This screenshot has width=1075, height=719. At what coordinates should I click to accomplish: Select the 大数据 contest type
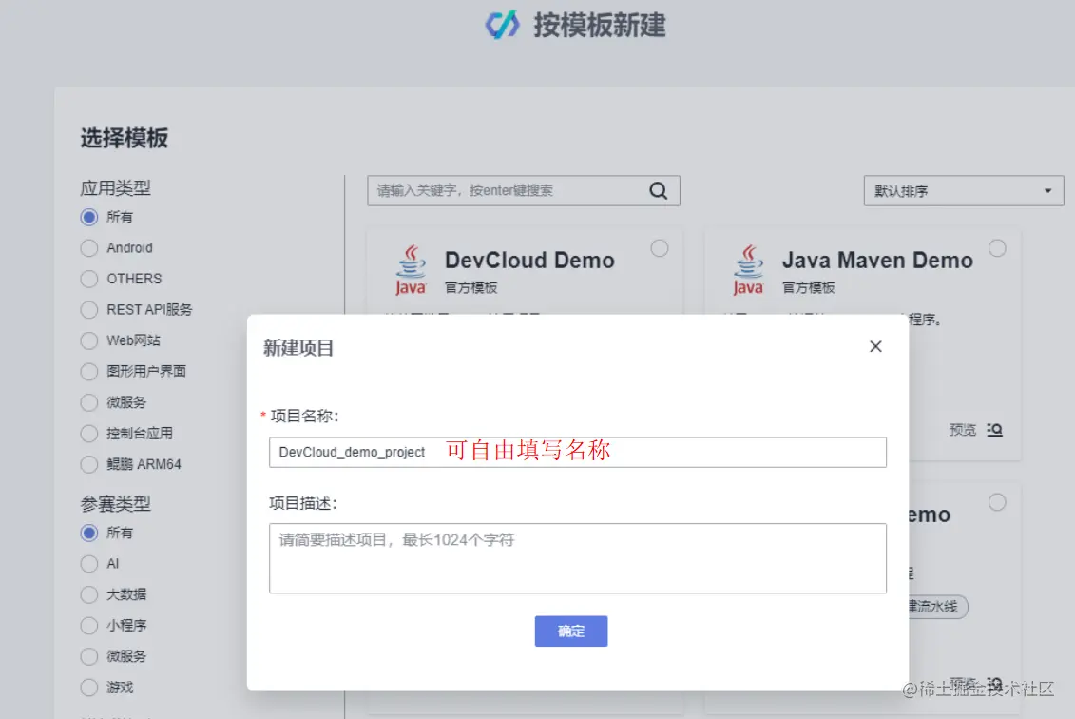pyautogui.click(x=89, y=594)
